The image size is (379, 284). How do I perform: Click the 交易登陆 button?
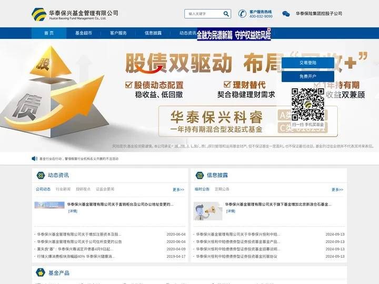coord(308,63)
